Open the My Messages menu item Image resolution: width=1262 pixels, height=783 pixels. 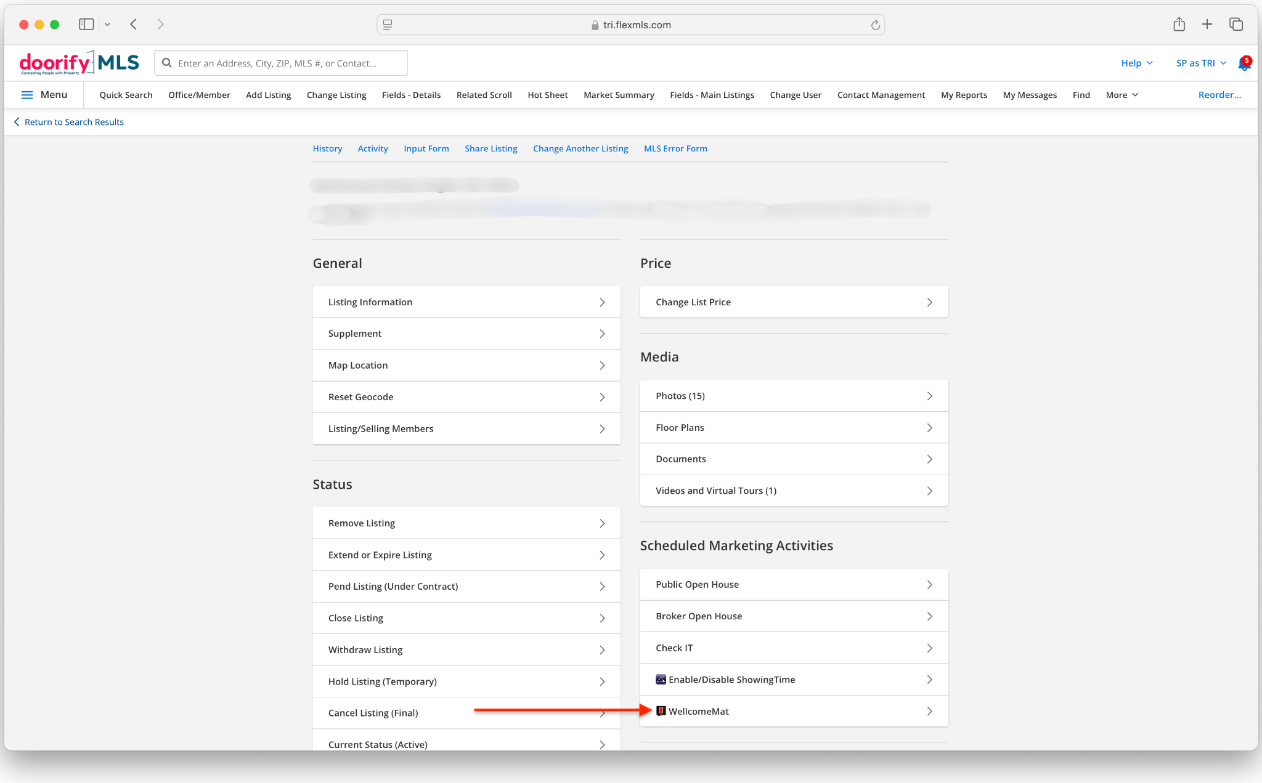1029,95
